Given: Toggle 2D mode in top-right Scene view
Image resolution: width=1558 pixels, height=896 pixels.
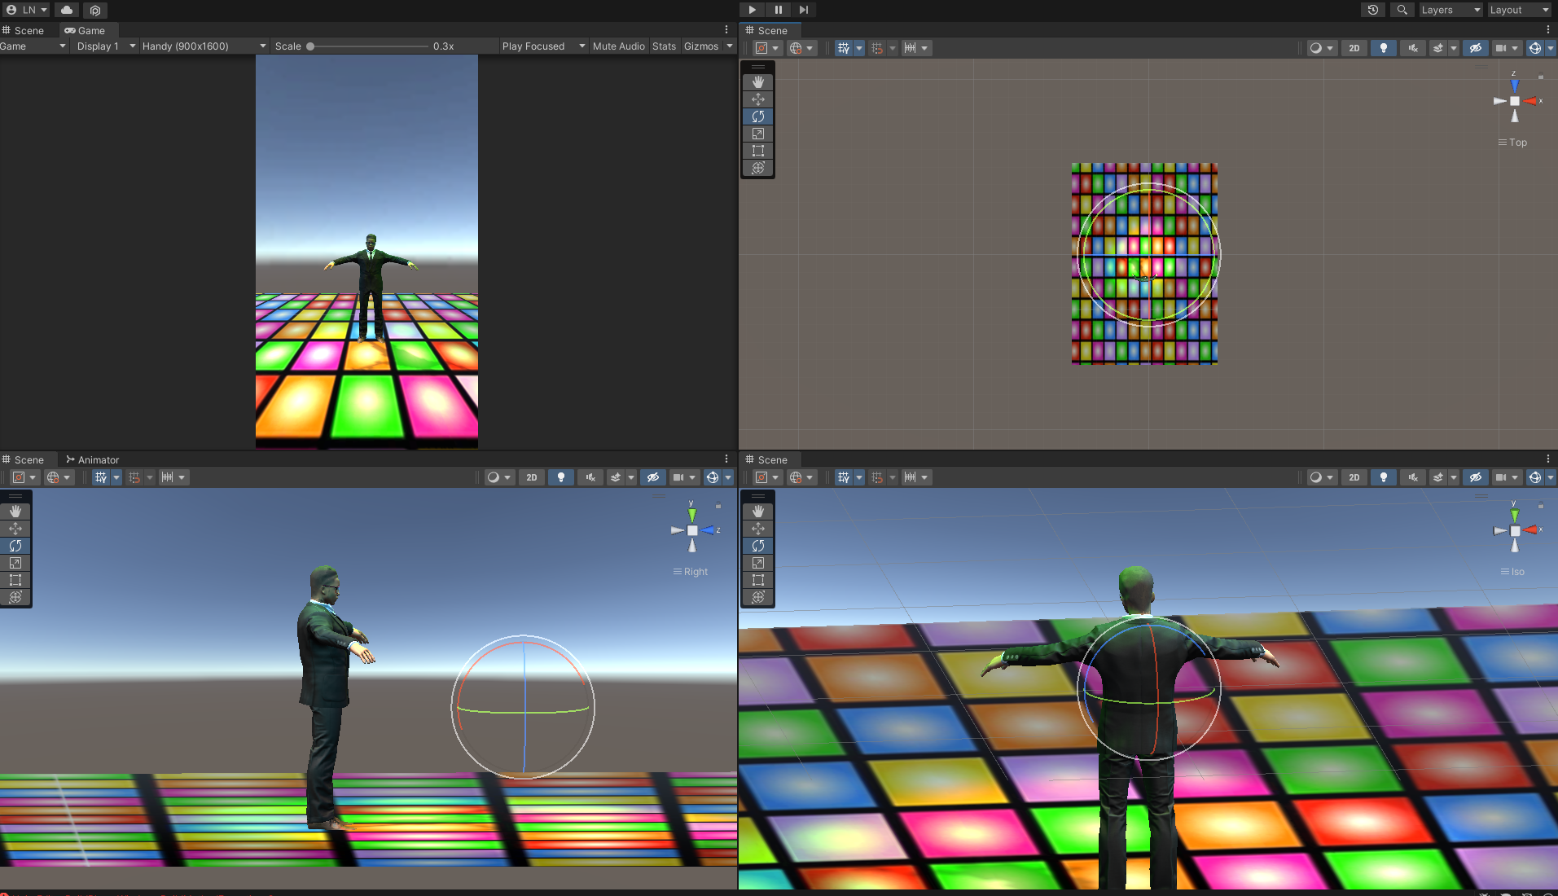Looking at the screenshot, I should [x=1354, y=48].
